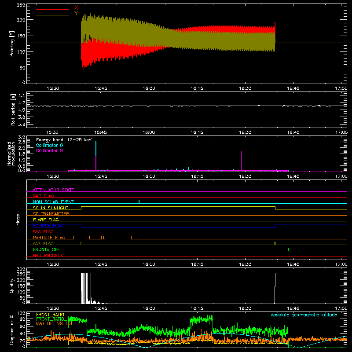The width and height of the screenshot is (352, 352).
Task: Click the ECLIPSE_FLAG label
Action: tap(48, 226)
